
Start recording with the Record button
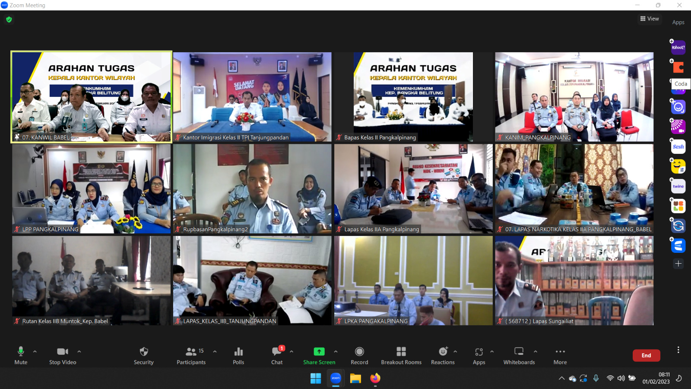pyautogui.click(x=359, y=355)
